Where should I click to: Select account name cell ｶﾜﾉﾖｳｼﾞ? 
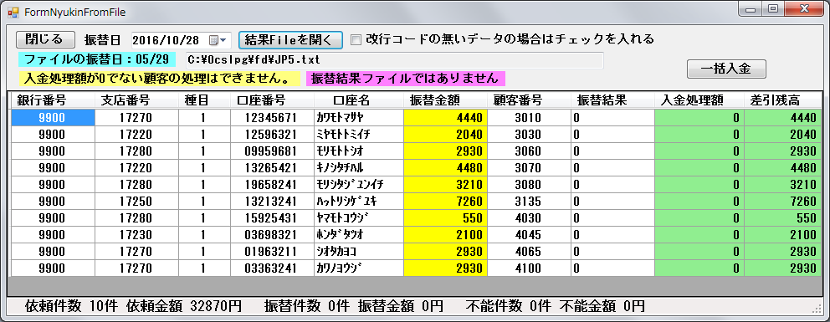pos(359,268)
